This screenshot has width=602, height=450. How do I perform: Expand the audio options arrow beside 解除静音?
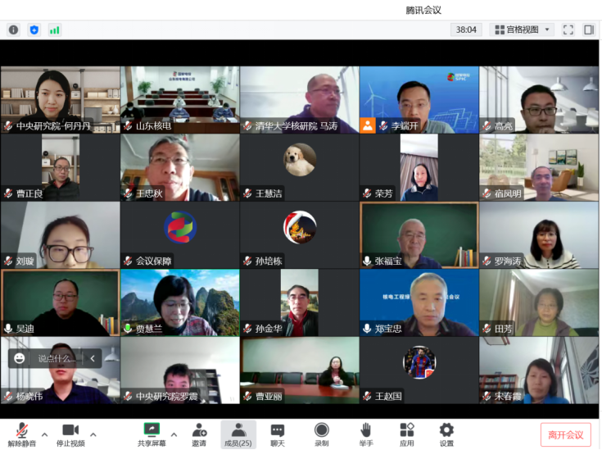pyautogui.click(x=44, y=434)
